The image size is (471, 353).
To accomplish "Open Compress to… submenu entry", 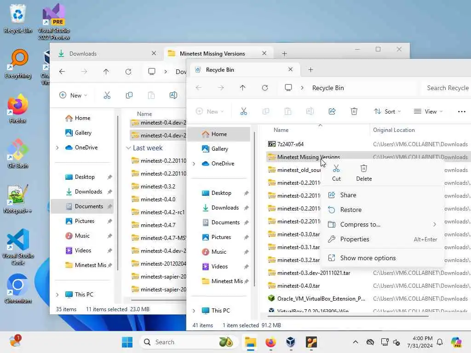I will [382, 224].
